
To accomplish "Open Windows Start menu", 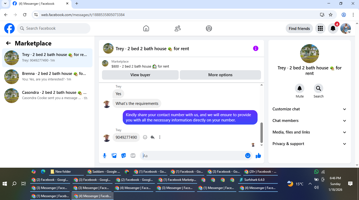I will 5,184.
